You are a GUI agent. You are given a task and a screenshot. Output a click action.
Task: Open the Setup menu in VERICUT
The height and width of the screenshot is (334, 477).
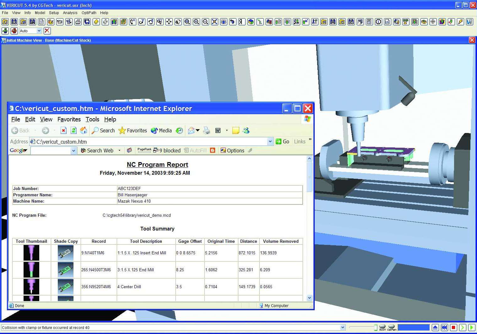coord(54,13)
